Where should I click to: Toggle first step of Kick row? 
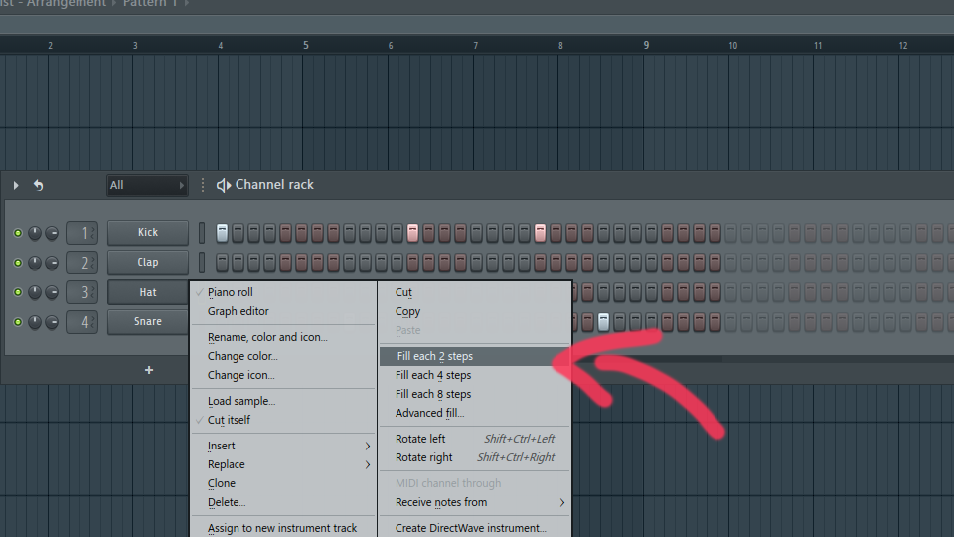click(222, 233)
